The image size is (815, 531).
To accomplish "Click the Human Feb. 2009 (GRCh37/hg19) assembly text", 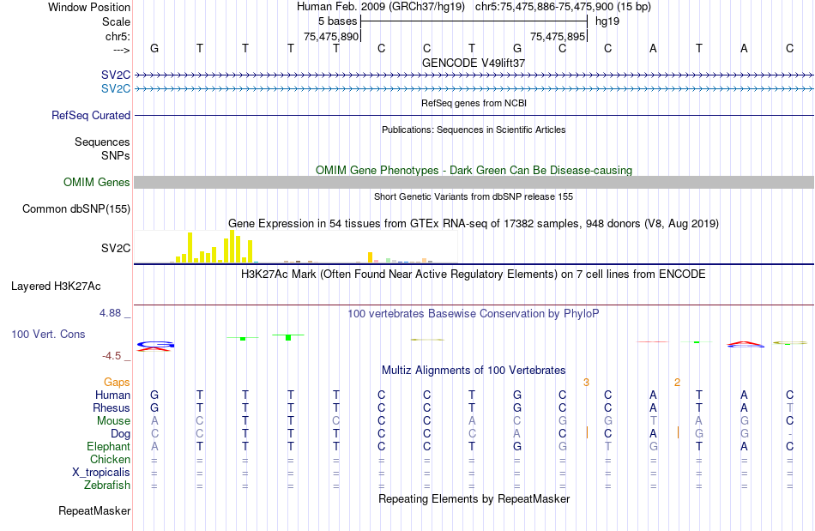I will (382, 7).
